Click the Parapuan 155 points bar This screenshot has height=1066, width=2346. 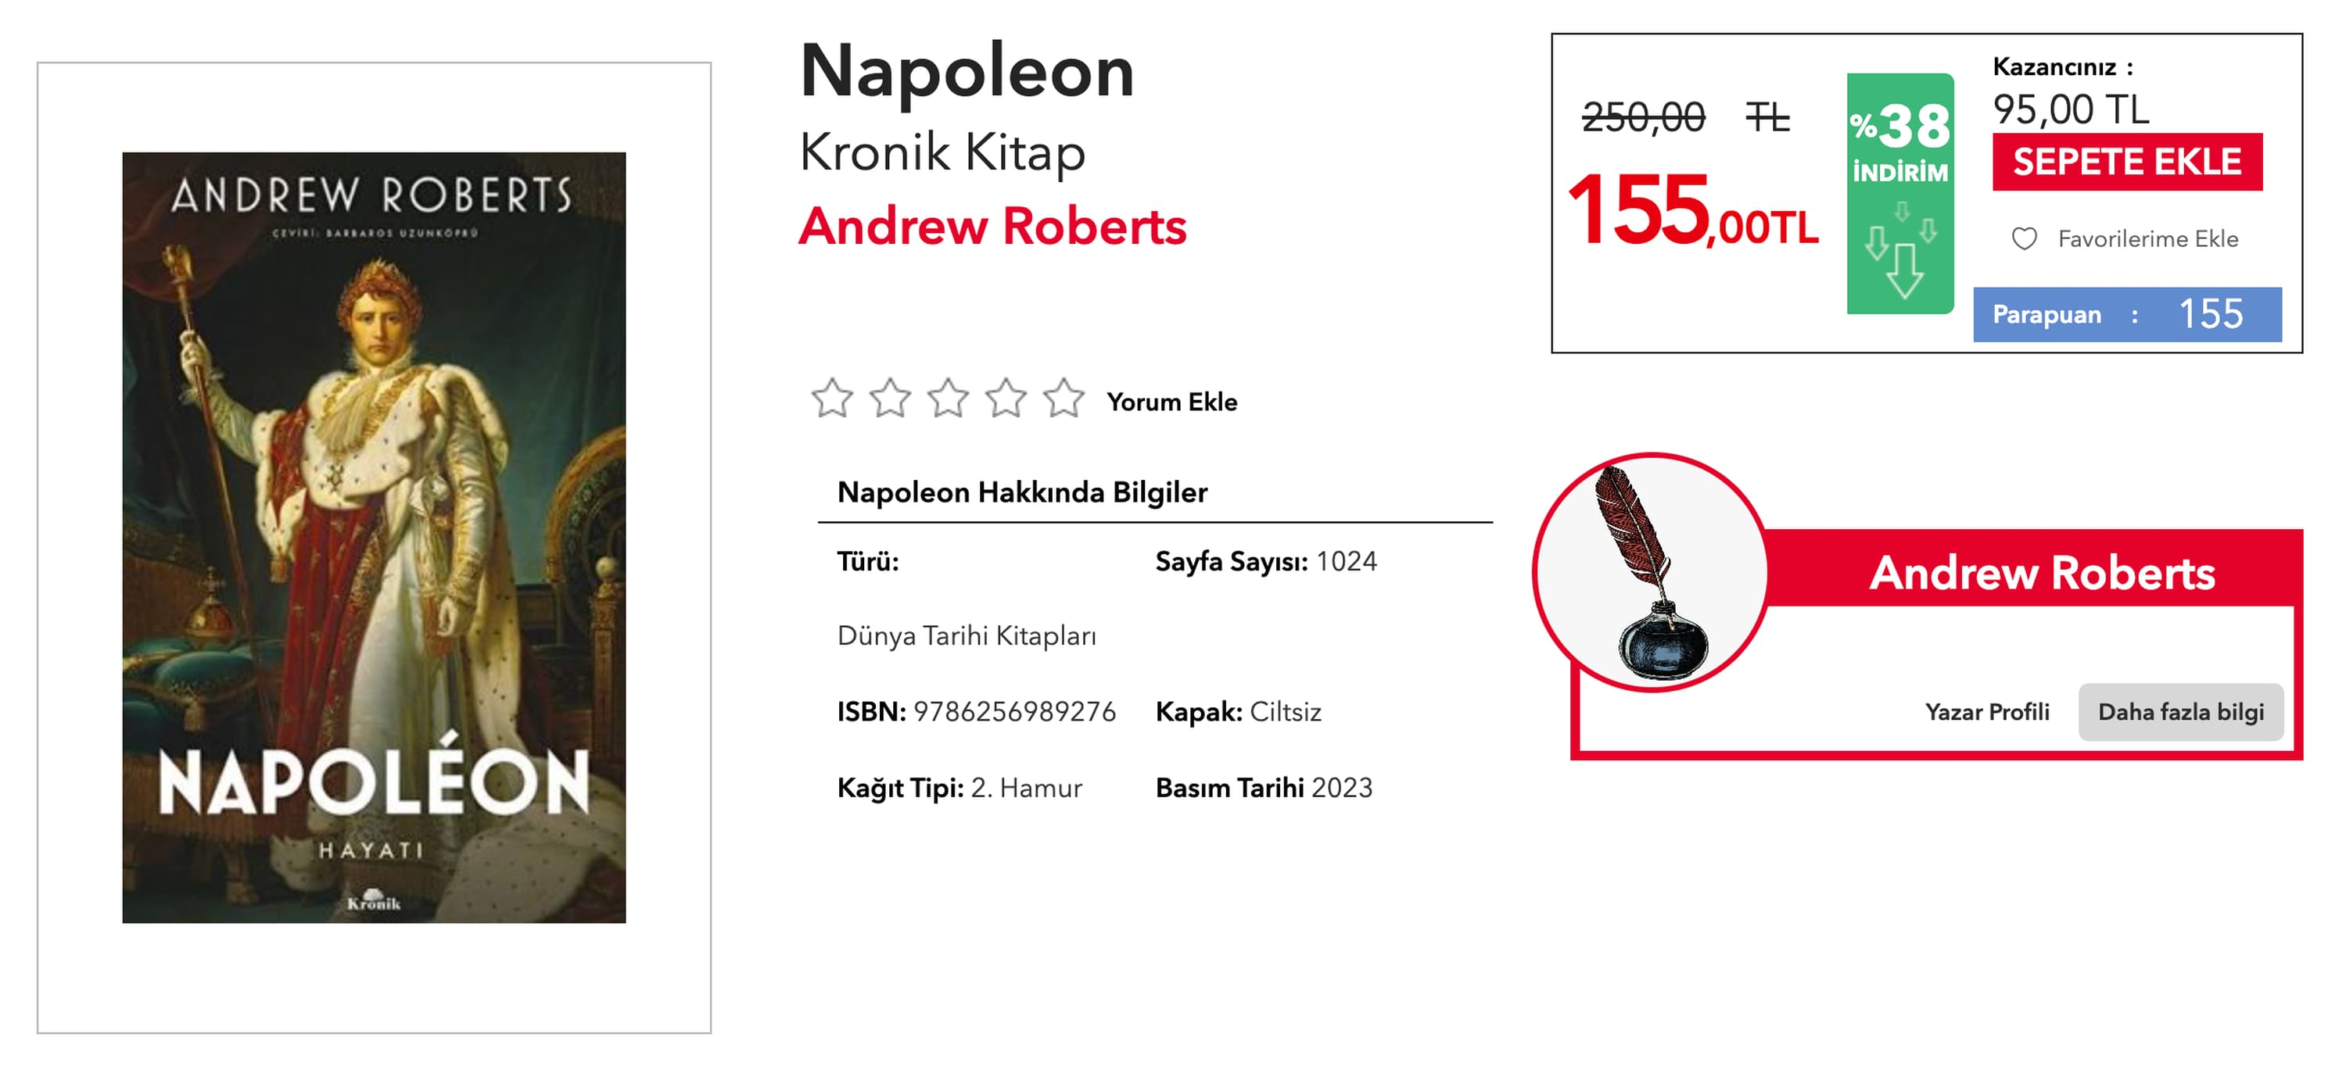(x=2126, y=314)
